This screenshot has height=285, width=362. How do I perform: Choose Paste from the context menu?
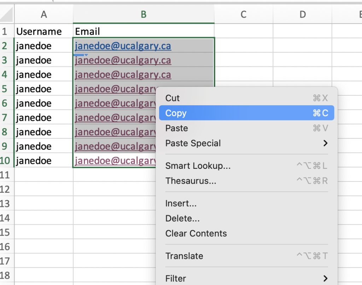246,128
